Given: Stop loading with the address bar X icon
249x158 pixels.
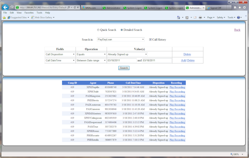Looking at the screenshot, I should (x=78, y=7).
